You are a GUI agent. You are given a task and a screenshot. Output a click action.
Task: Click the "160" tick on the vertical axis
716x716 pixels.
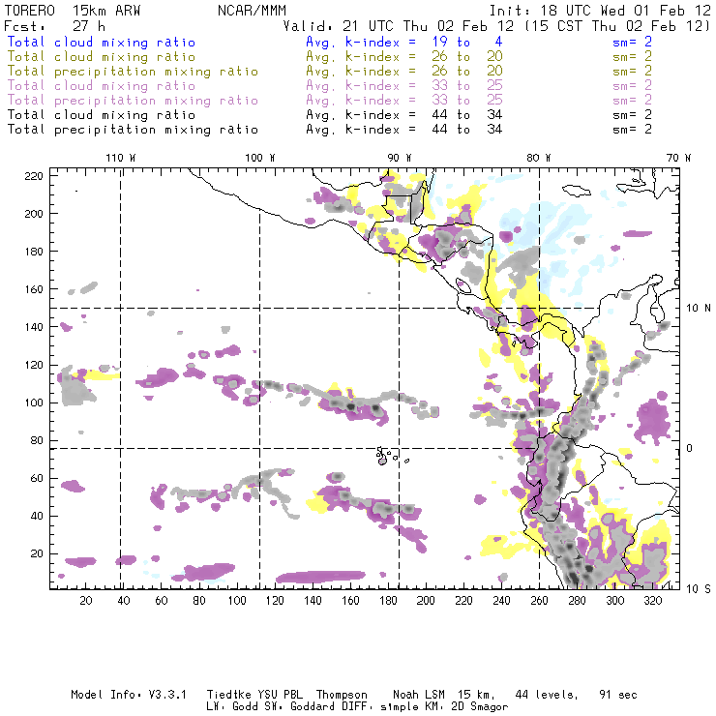pyautogui.click(x=34, y=289)
